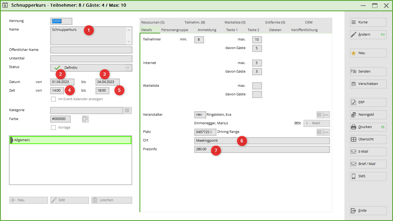This screenshot has width=393, height=221.
Task: Open the Farbe color palette picker
Action: click(x=85, y=119)
